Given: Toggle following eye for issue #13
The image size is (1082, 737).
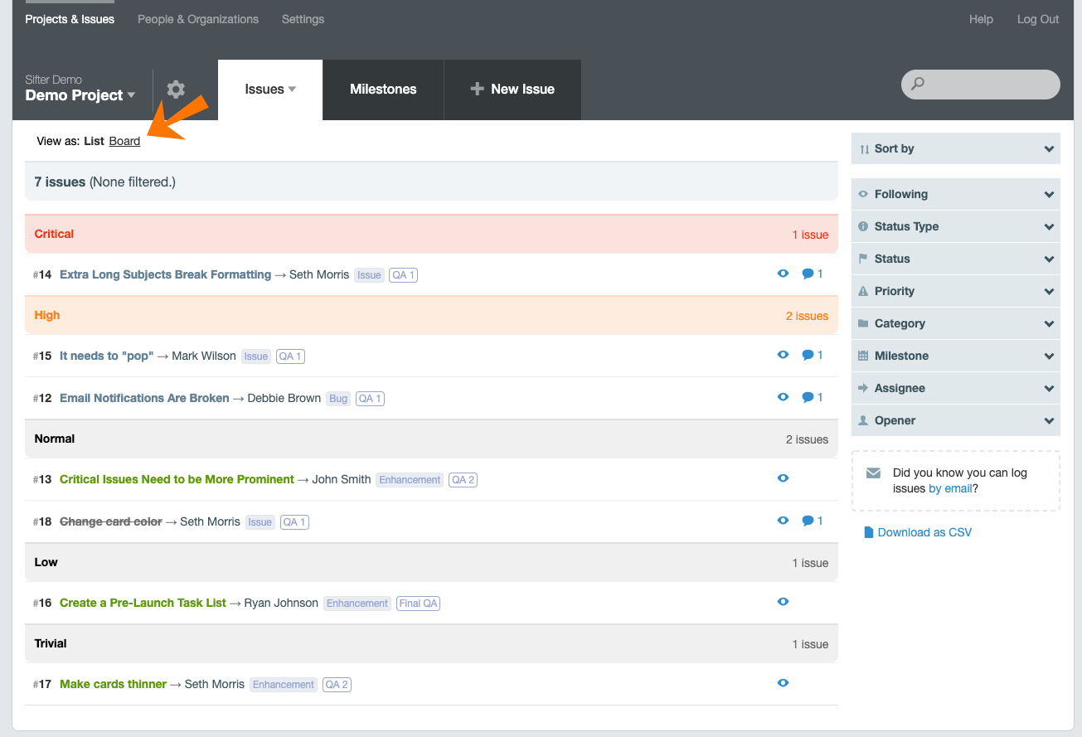Looking at the screenshot, I should 783,478.
